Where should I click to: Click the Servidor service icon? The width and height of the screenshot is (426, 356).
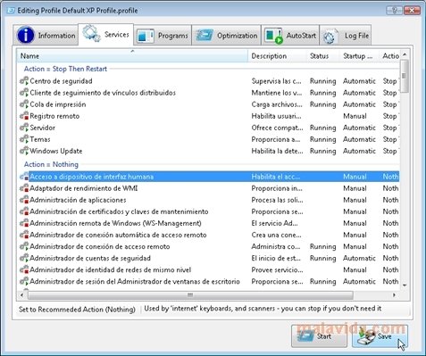pyautogui.click(x=24, y=128)
